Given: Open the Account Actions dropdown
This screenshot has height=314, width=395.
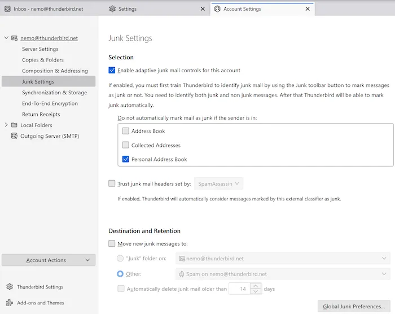Looking at the screenshot, I should tap(49, 260).
